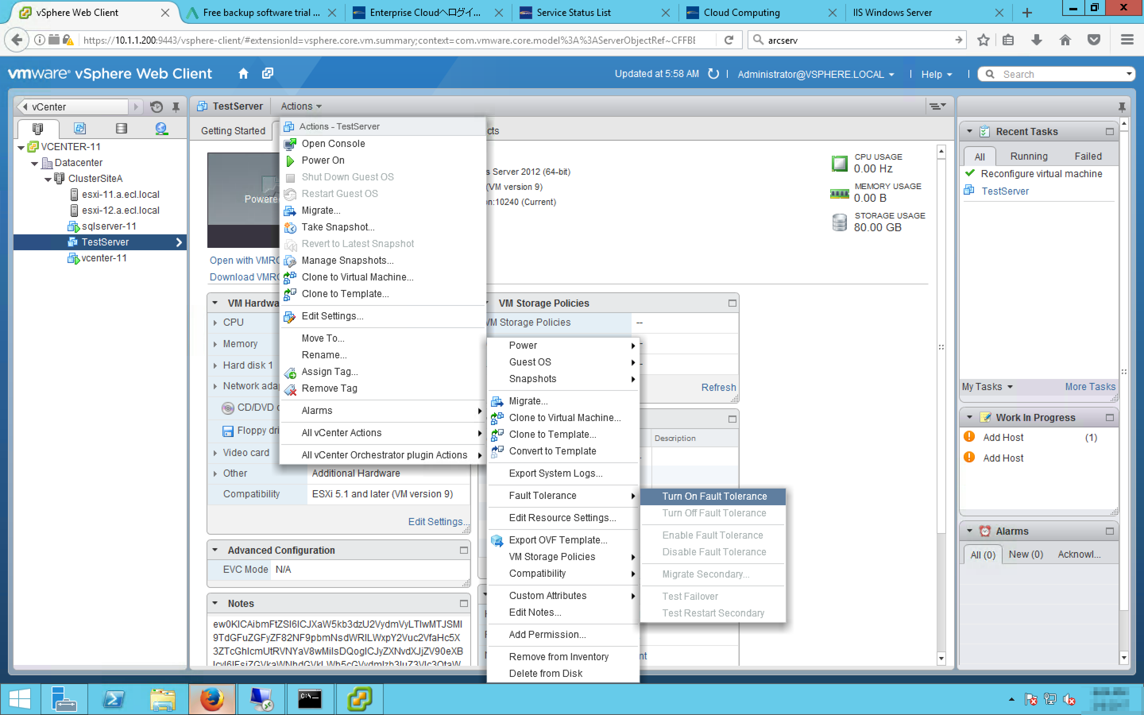Choose Take Snapshot from the Actions menu
This screenshot has width=1144, height=715.
(338, 227)
